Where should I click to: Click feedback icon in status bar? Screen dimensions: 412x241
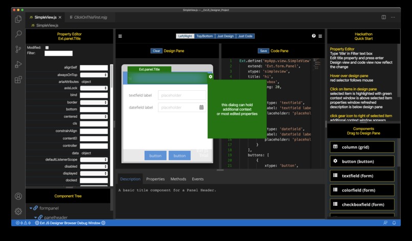[385, 223]
